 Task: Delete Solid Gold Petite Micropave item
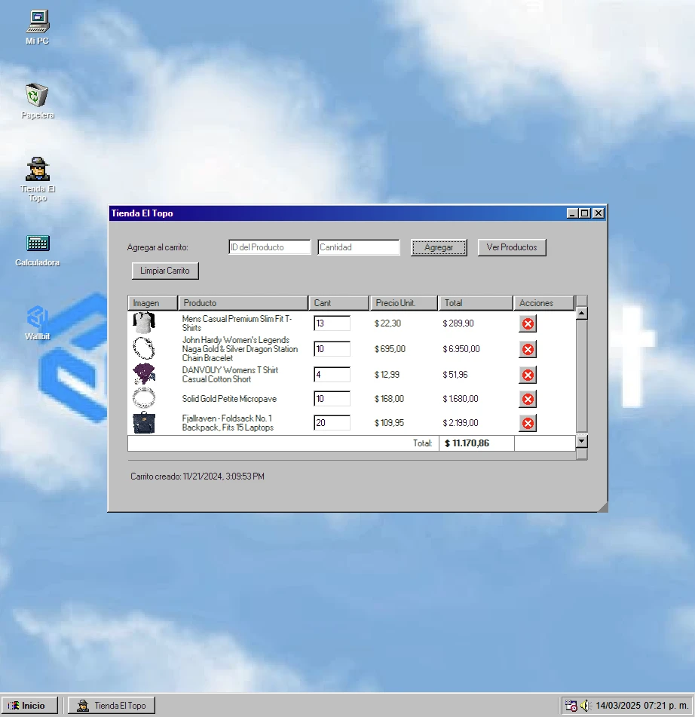(528, 399)
